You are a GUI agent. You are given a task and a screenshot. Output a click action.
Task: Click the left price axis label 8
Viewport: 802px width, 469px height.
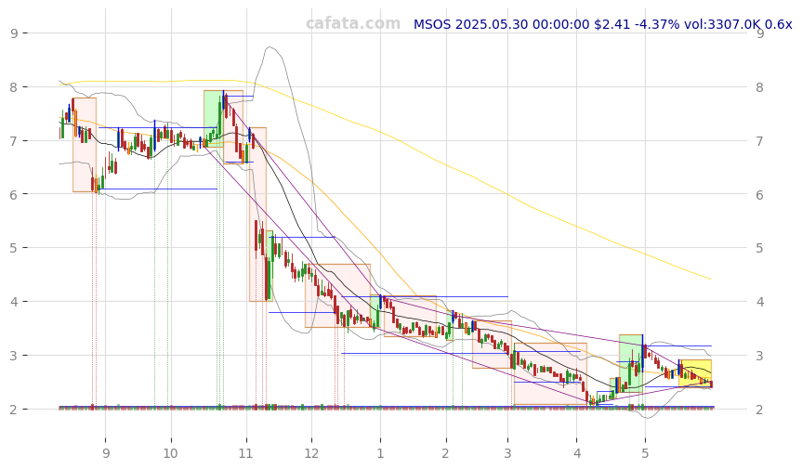(x=14, y=87)
